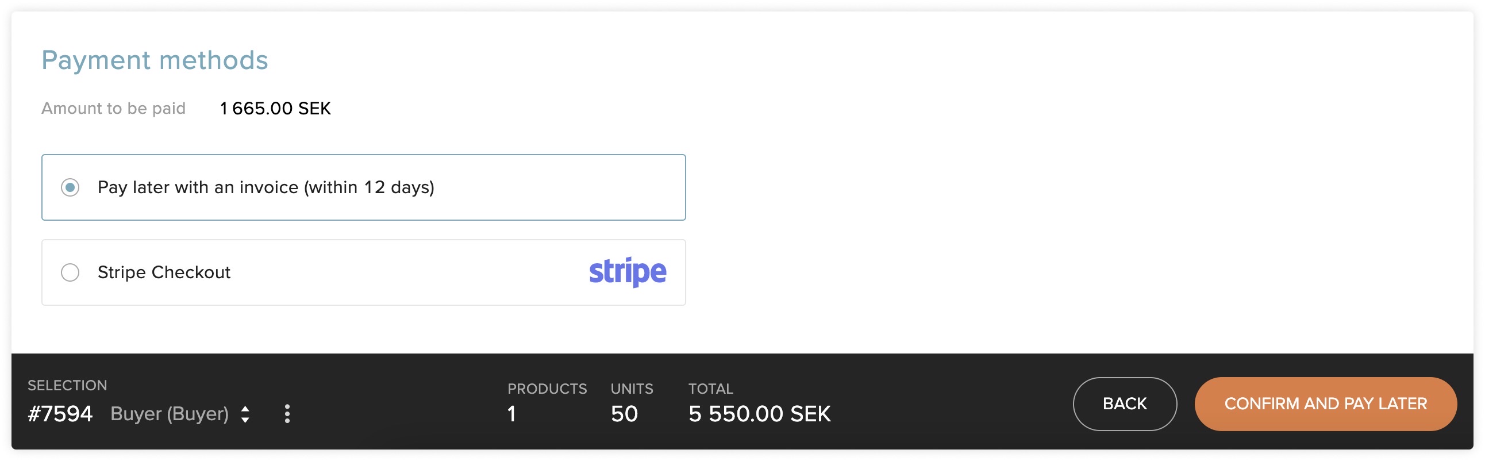1485x461 pixels.
Task: Click the Stripe logo
Action: pos(627,272)
